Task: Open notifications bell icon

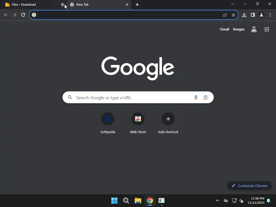Action: point(269,201)
